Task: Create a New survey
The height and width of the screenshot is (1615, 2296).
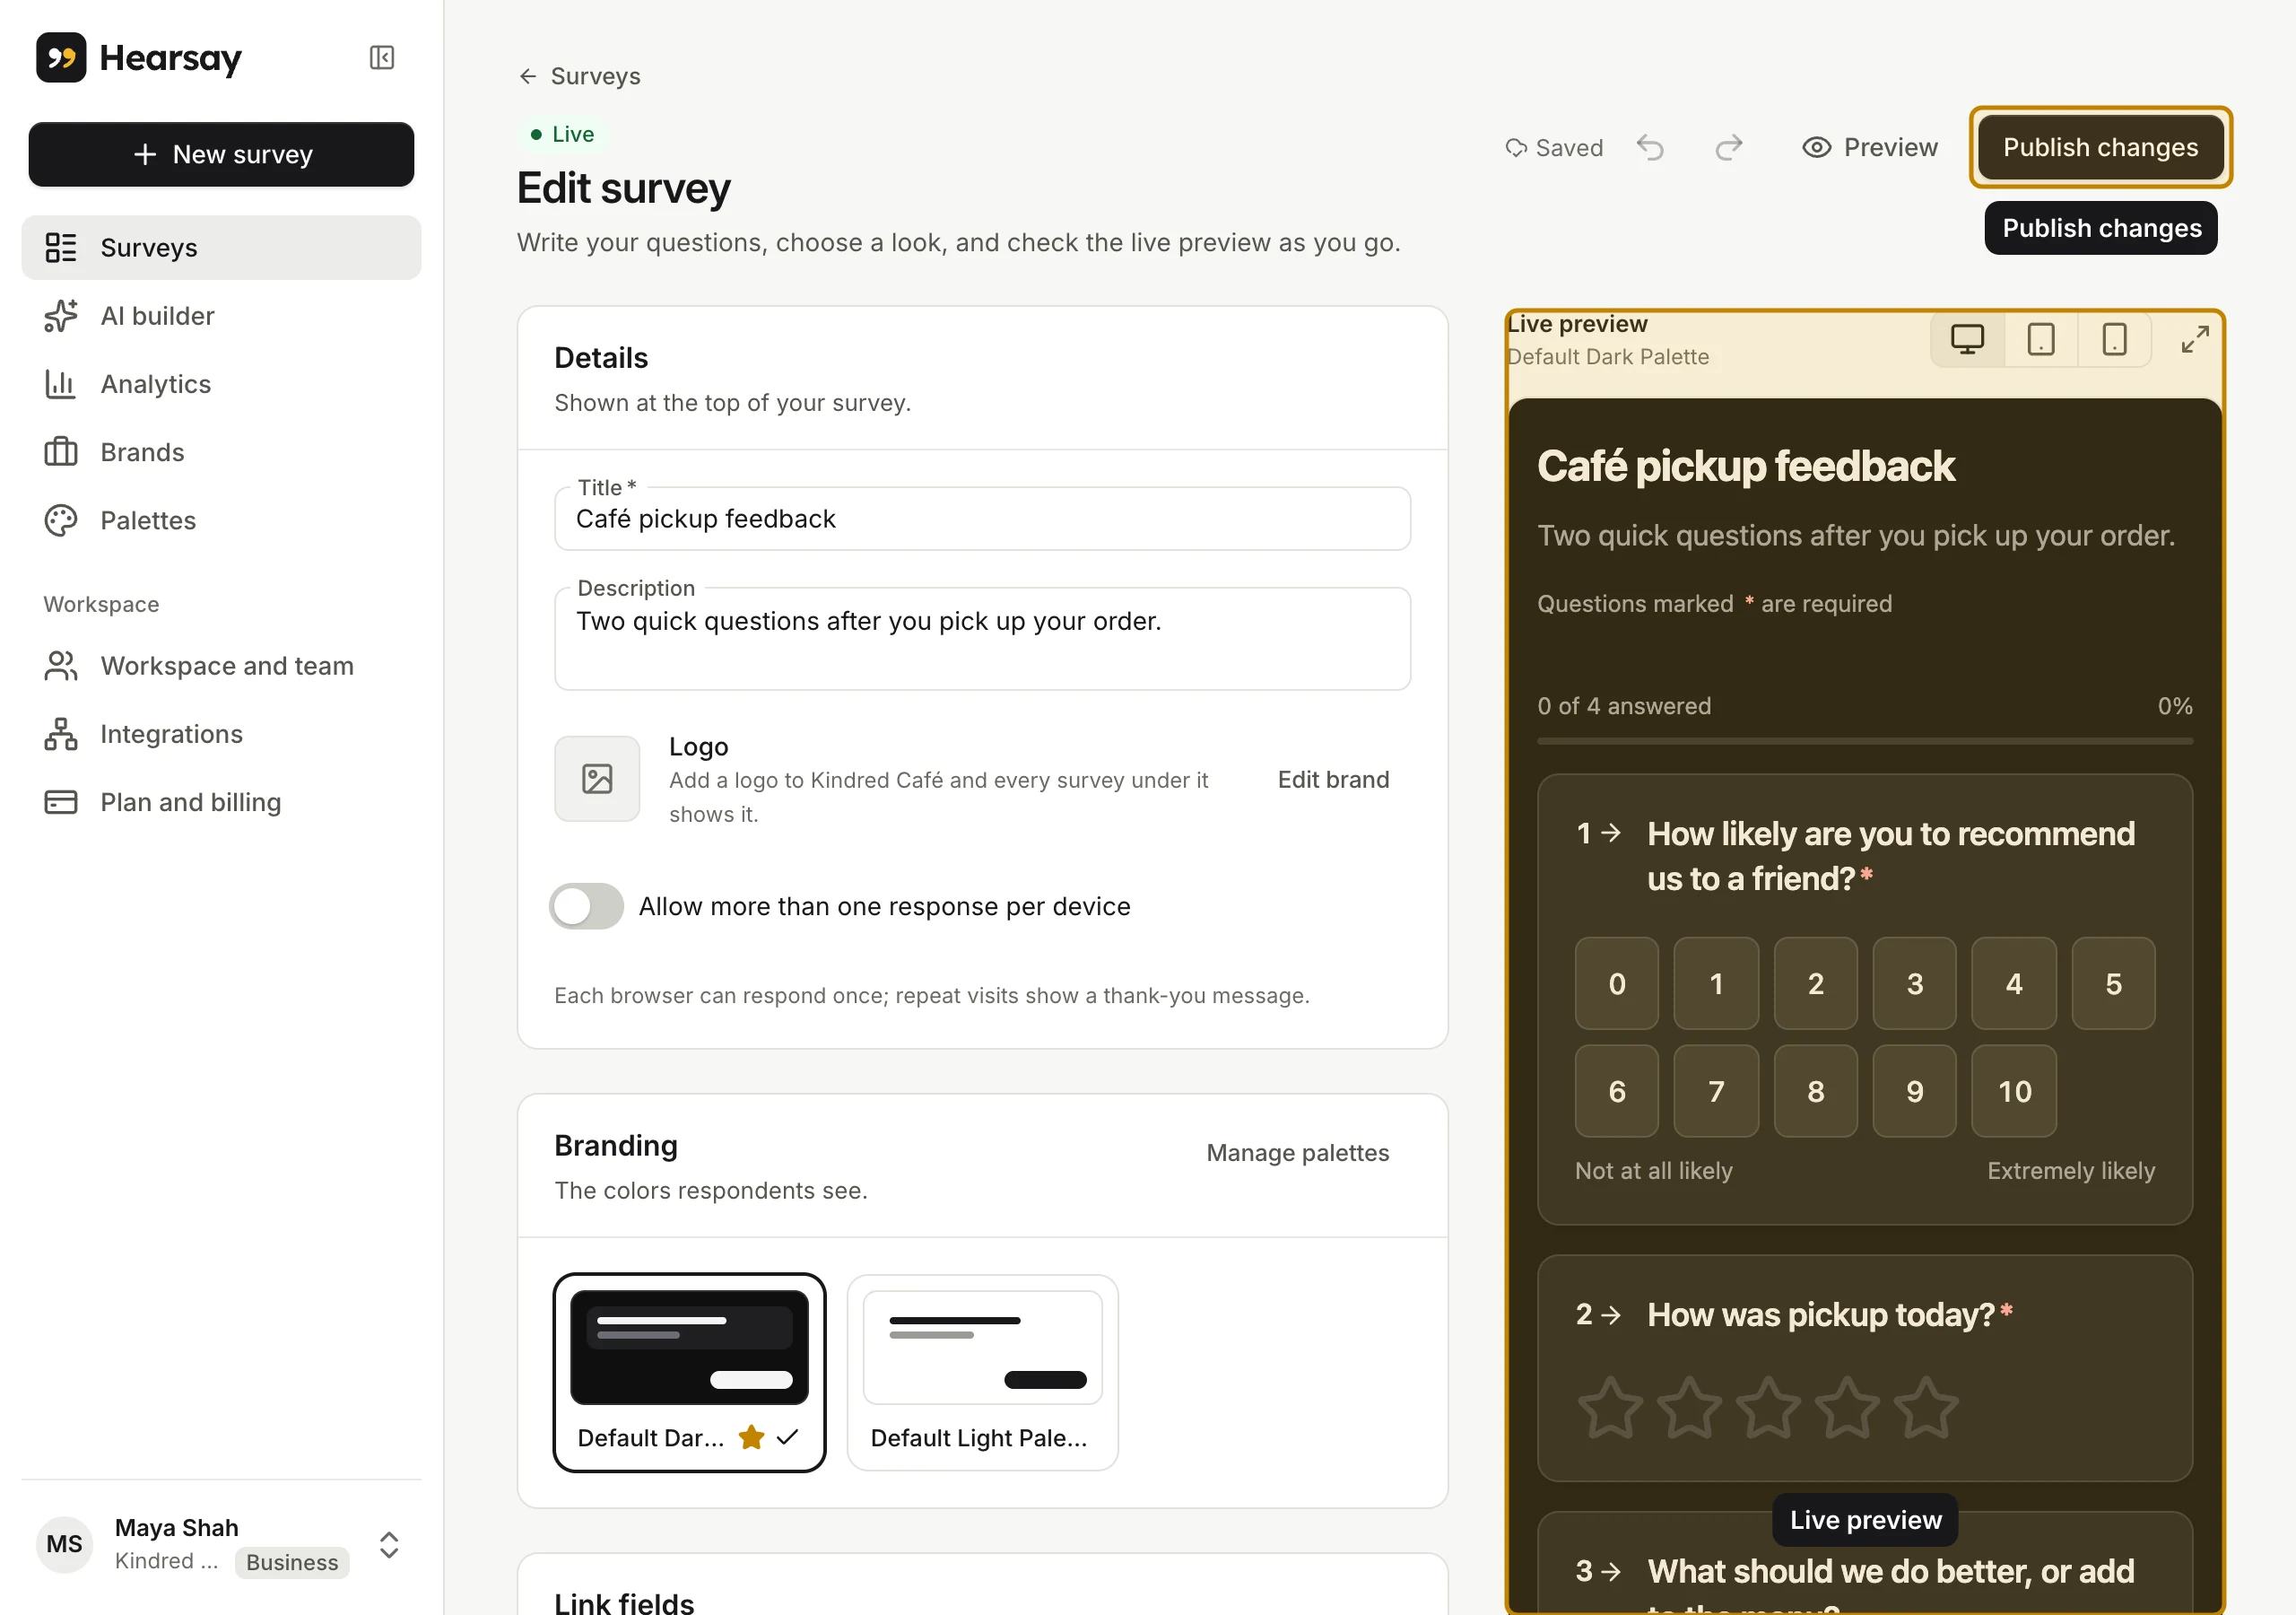Action: click(x=221, y=154)
